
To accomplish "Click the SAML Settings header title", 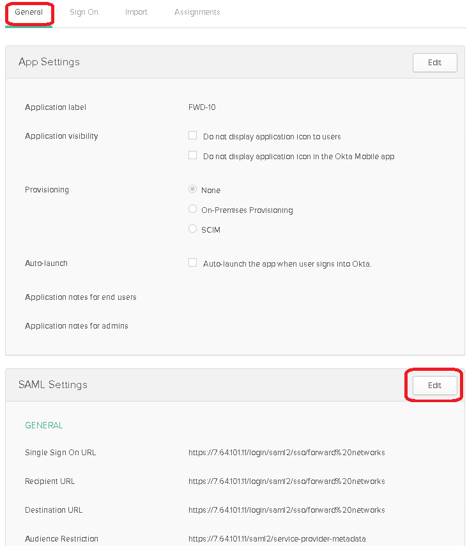I will (x=53, y=385).
